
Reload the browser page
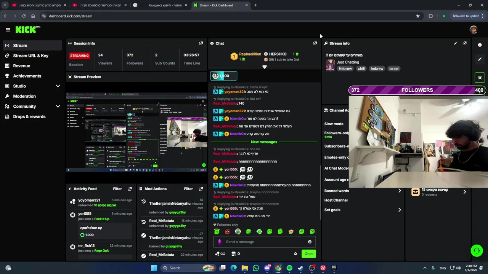pos(24,16)
